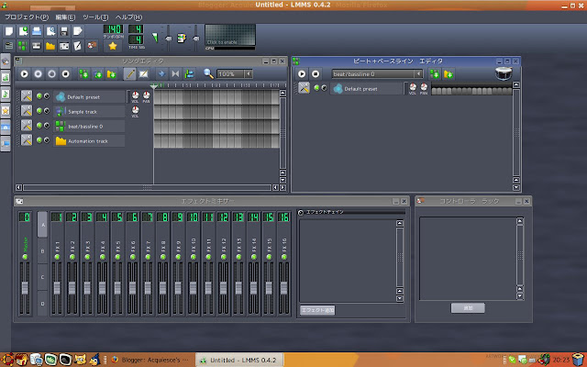587x367 pixels.
Task: Mute the Automation track with its green LED
Action: [39, 140]
